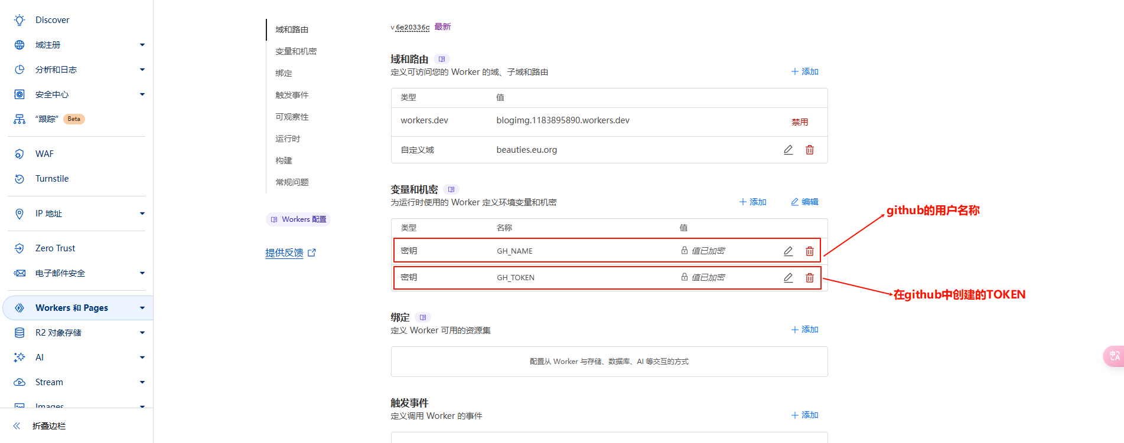1124x443 pixels.
Task: Expand the AI menu arrow
Action: [x=142, y=357]
